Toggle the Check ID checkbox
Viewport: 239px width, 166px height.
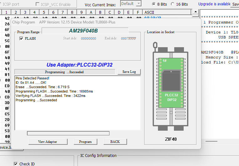click(x=16, y=164)
